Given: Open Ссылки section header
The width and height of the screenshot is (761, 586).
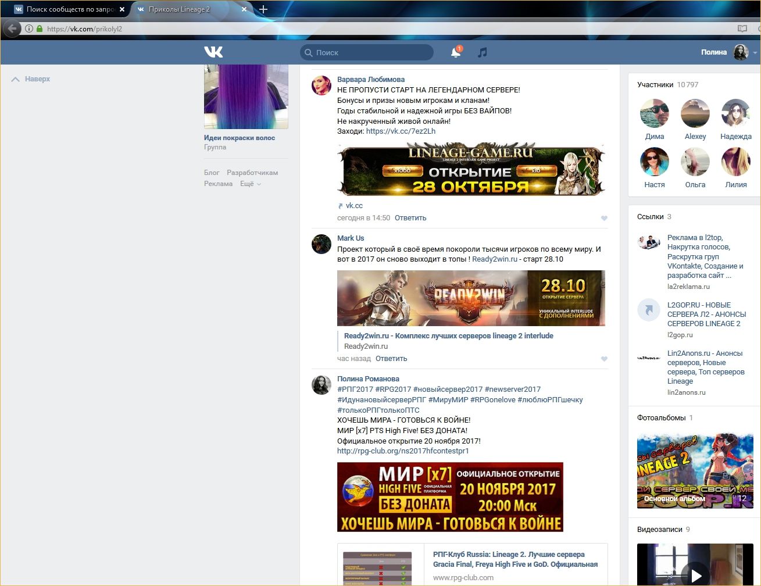Looking at the screenshot, I should click(654, 217).
